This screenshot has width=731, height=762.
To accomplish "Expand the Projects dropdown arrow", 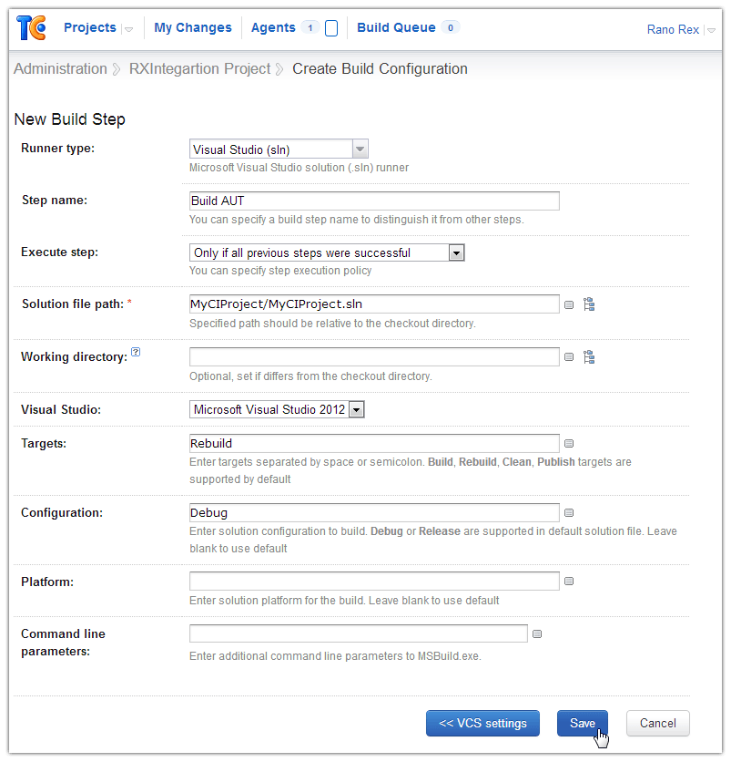I will 128,30.
